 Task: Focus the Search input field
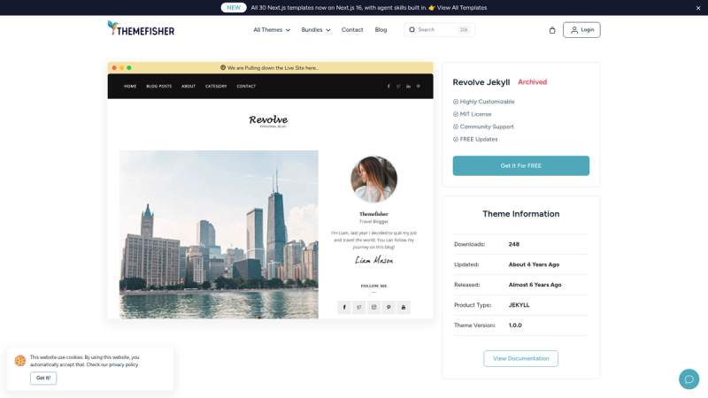[440, 30]
